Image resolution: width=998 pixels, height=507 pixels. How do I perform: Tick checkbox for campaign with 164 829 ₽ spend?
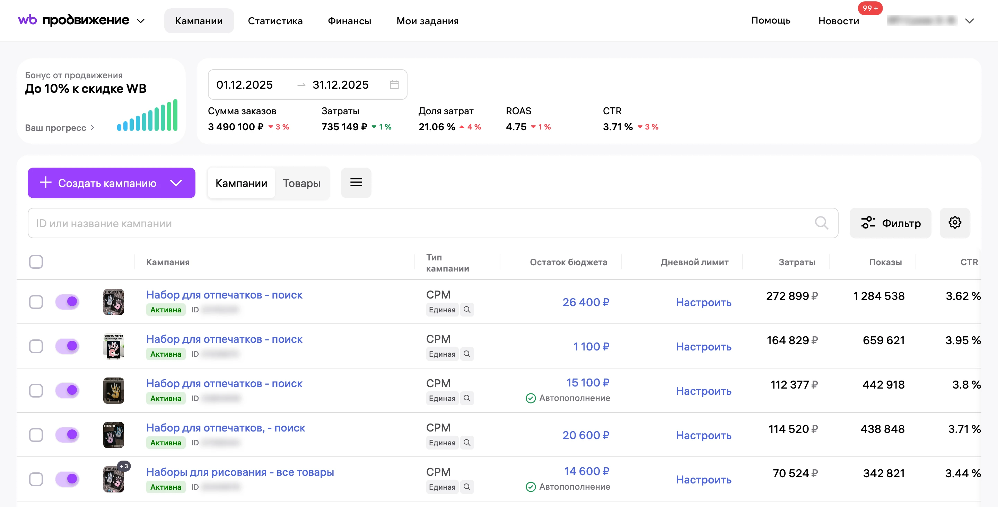tap(36, 346)
